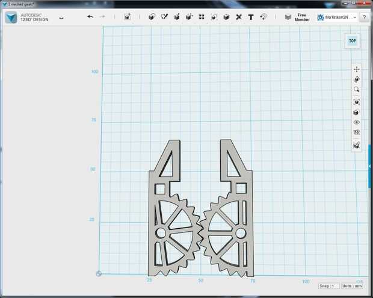Click the TOP face of view cube
The width and height of the screenshot is (373, 298).
[352, 41]
